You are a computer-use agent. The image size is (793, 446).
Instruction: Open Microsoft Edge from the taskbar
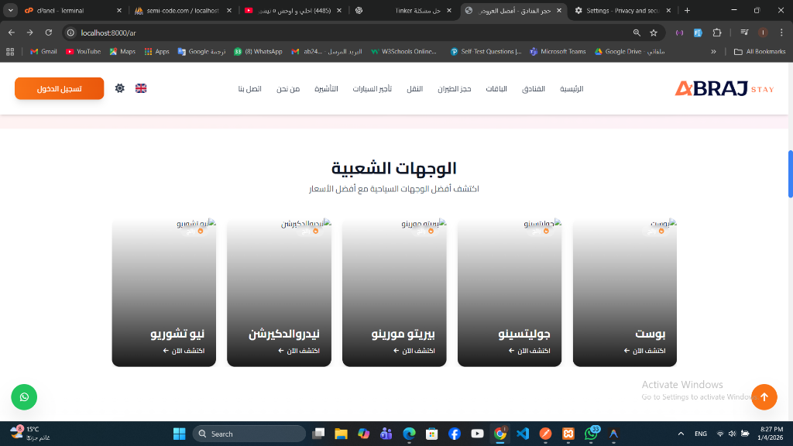tap(409, 434)
